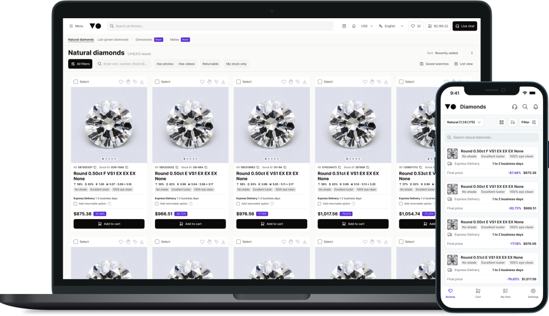
Task: Click hold hand icon on $966.51 diamond card
Action: point(209,81)
